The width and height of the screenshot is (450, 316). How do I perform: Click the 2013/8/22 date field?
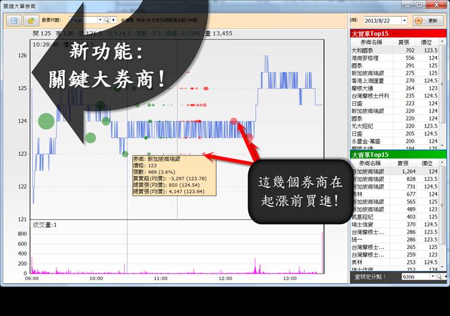pyautogui.click(x=382, y=21)
